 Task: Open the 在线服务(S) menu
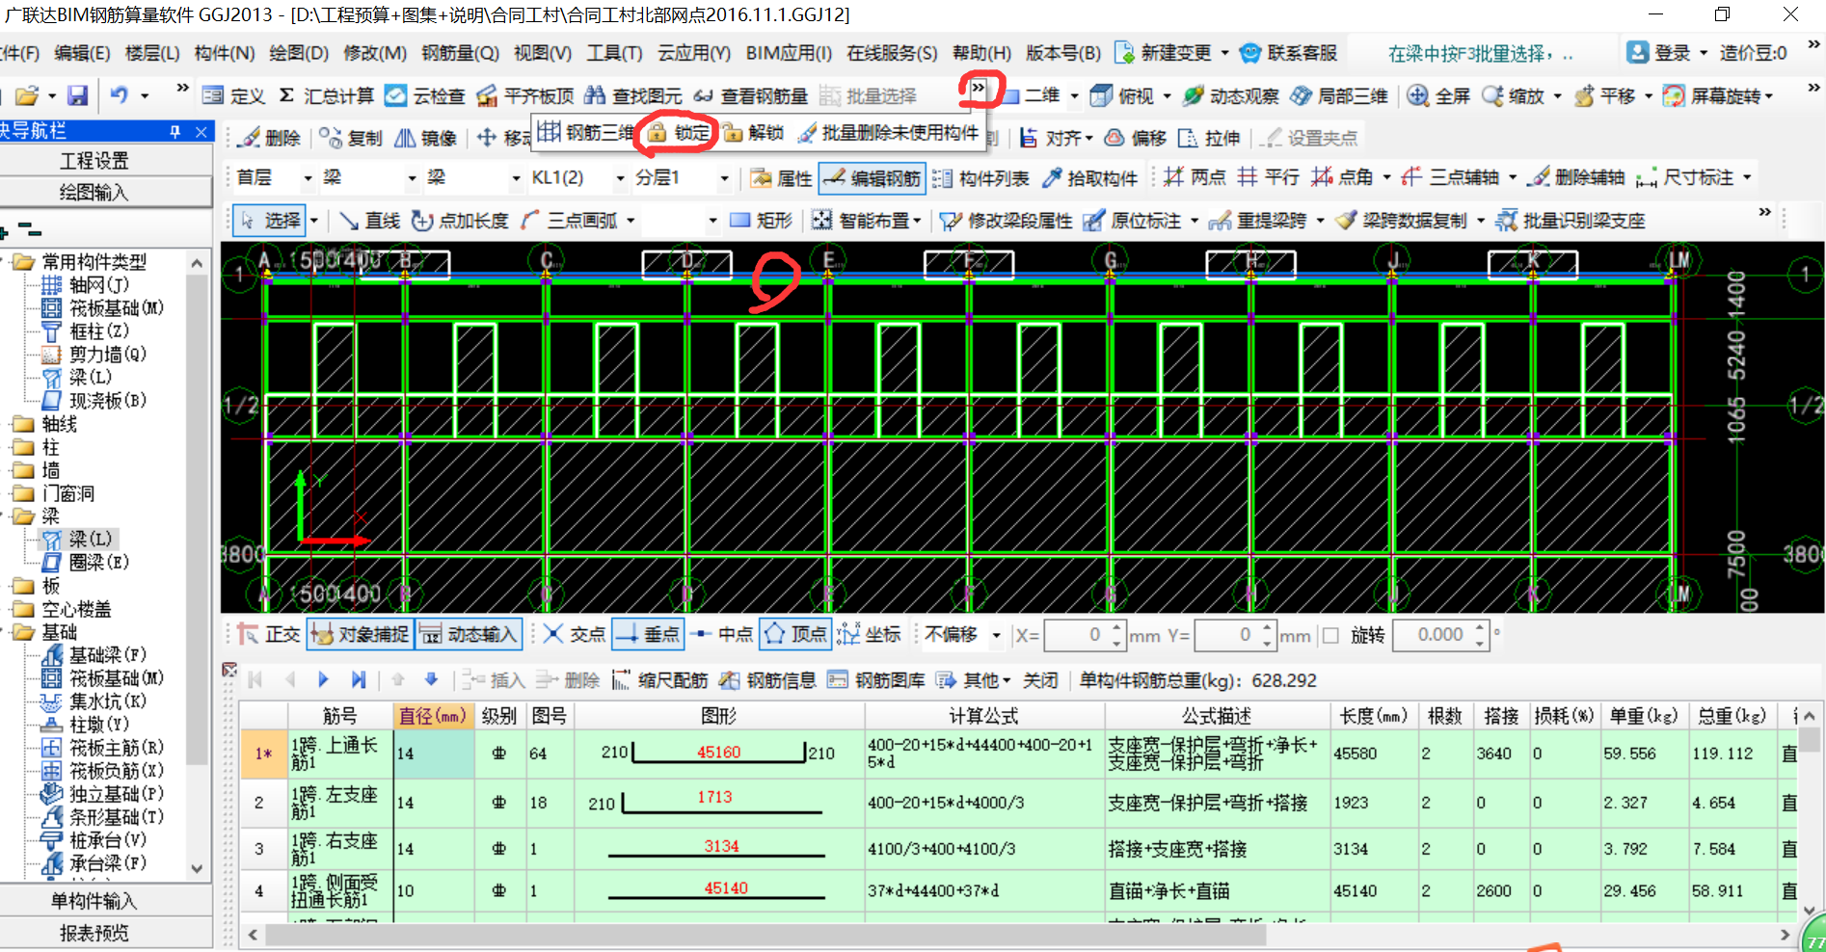[892, 53]
